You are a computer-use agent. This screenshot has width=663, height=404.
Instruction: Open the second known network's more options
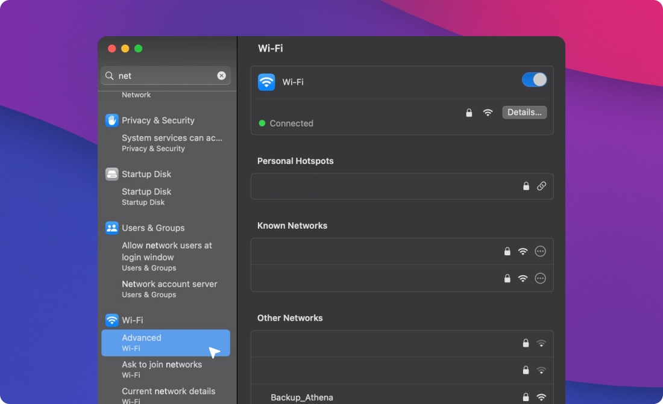pyautogui.click(x=540, y=278)
